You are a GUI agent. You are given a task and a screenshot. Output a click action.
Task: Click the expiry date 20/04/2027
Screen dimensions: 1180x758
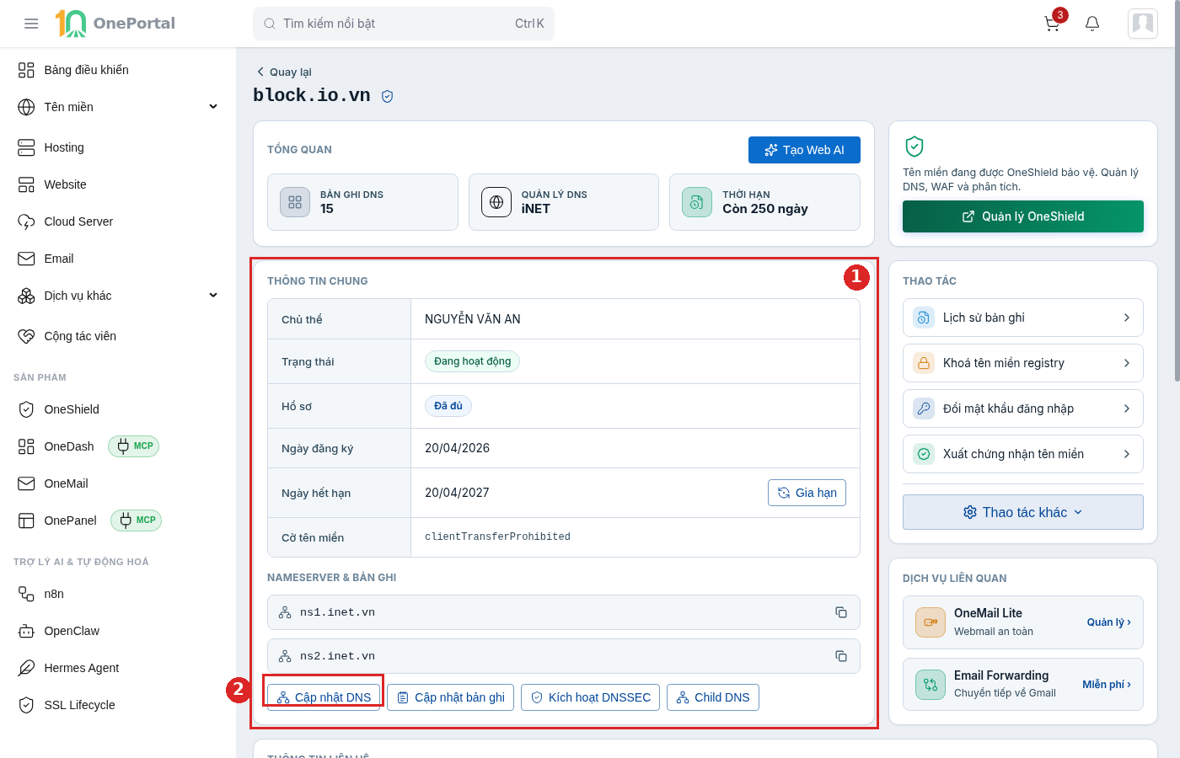point(457,493)
